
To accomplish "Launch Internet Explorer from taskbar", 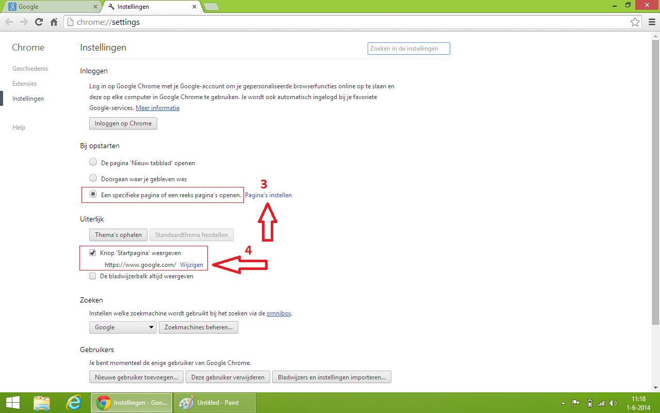I will click(x=74, y=403).
